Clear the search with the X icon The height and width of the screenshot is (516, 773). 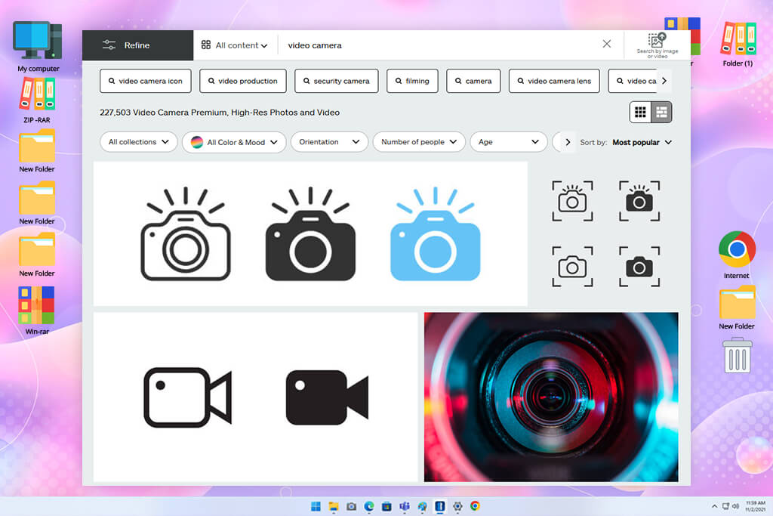pos(607,44)
